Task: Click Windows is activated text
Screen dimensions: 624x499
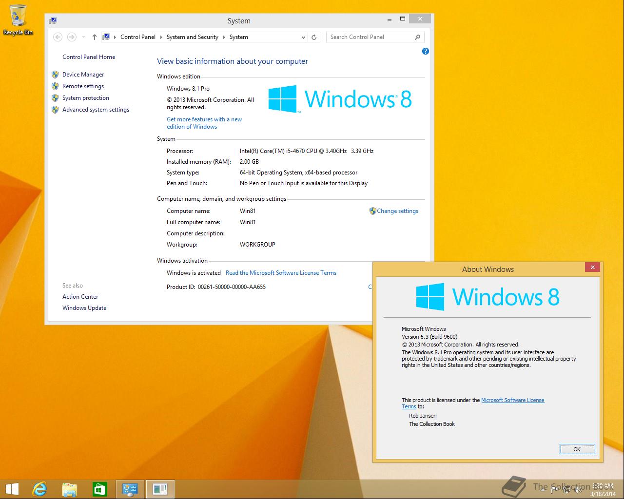Action: pos(194,273)
